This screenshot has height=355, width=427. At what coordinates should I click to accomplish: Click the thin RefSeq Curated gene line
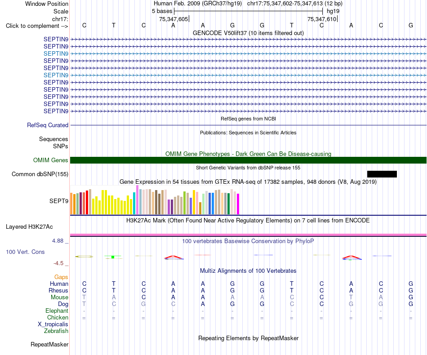tap(248, 125)
